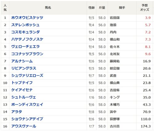Screen dimensions: 154x131
Task: Click トップナイフ horse name
Action: pos(22,83)
